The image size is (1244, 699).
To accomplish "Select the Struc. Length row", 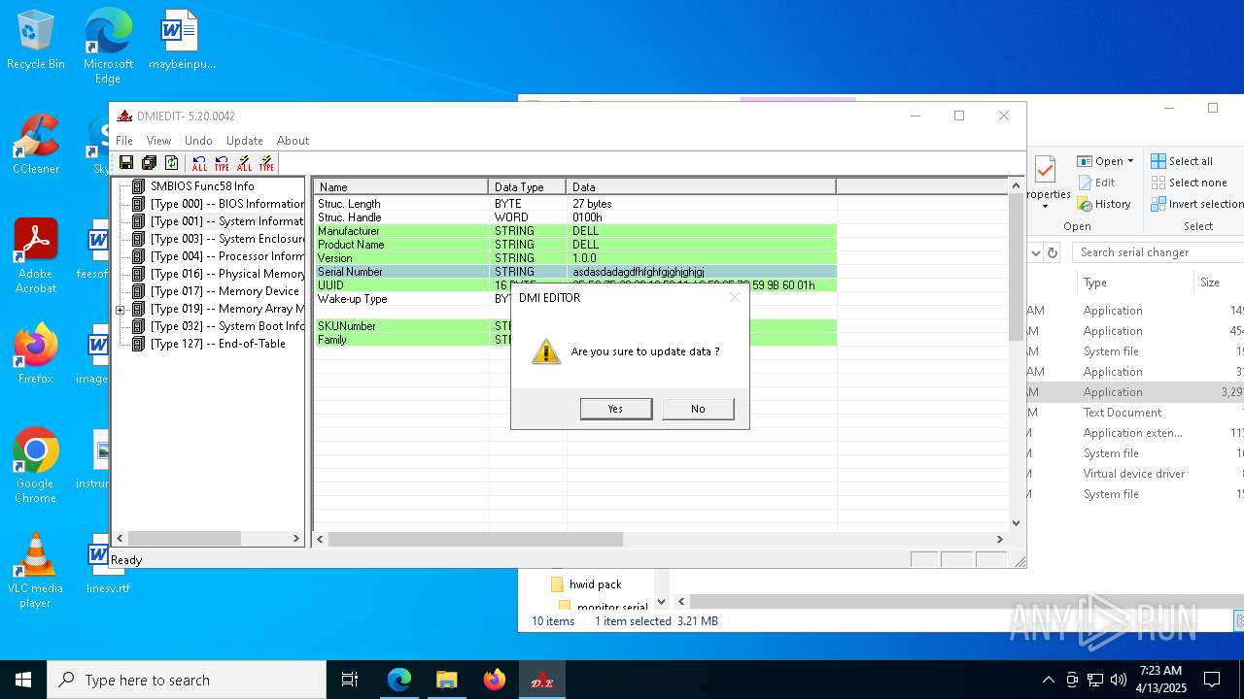I will pyautogui.click(x=575, y=204).
